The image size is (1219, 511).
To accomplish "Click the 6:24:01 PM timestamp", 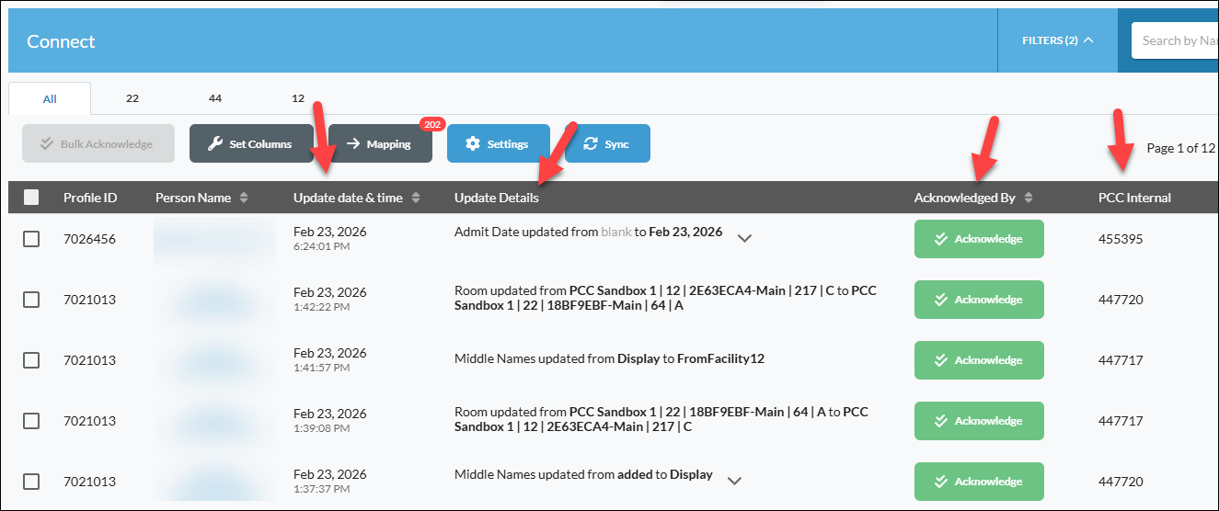I will 321,246.
